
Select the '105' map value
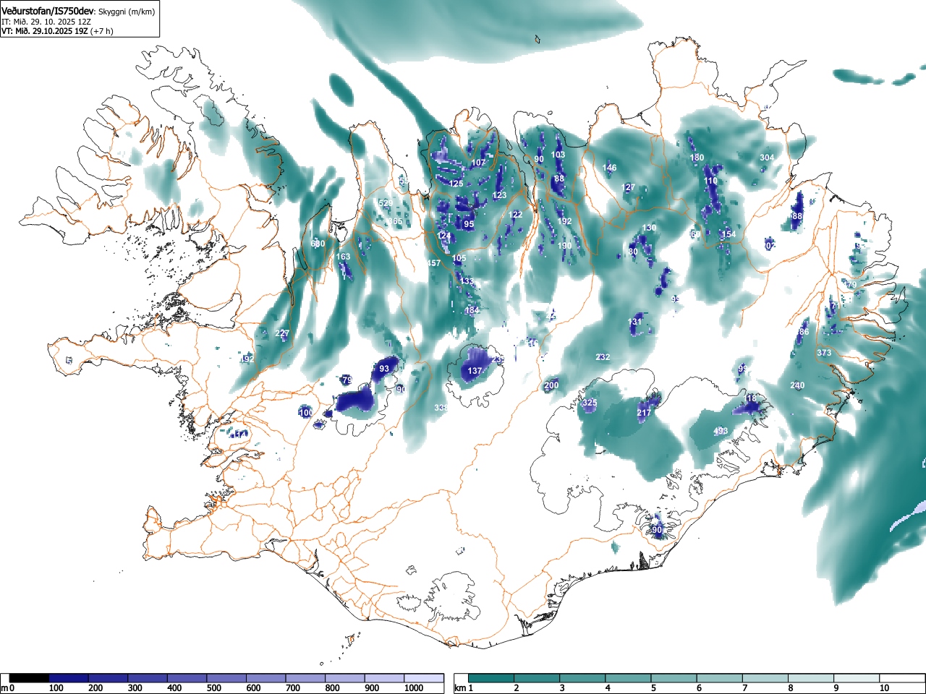pyautogui.click(x=459, y=258)
